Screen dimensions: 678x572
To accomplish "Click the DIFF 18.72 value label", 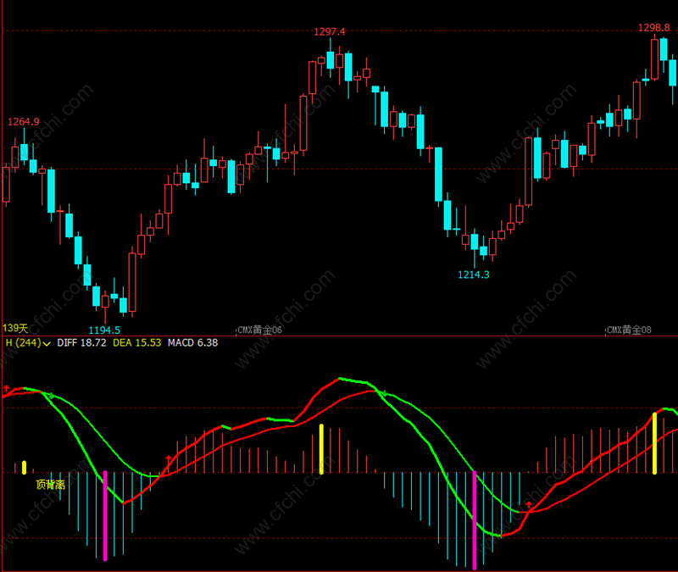I will coord(81,343).
